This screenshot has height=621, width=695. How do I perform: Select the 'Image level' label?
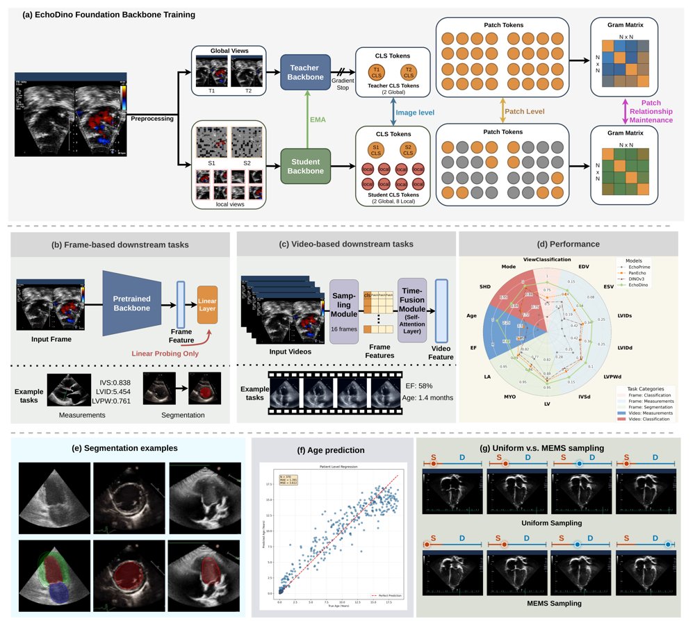coord(415,113)
